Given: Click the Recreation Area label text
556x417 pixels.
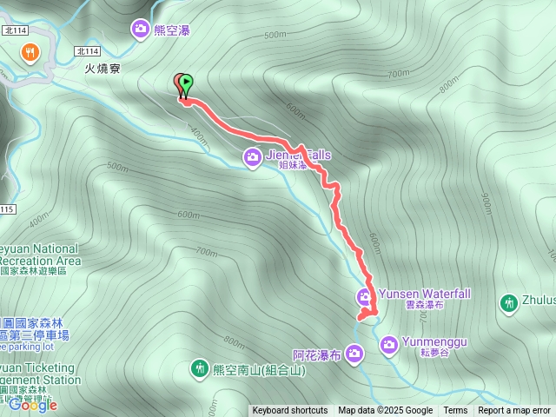Looking at the screenshot, I should pos(40,261).
